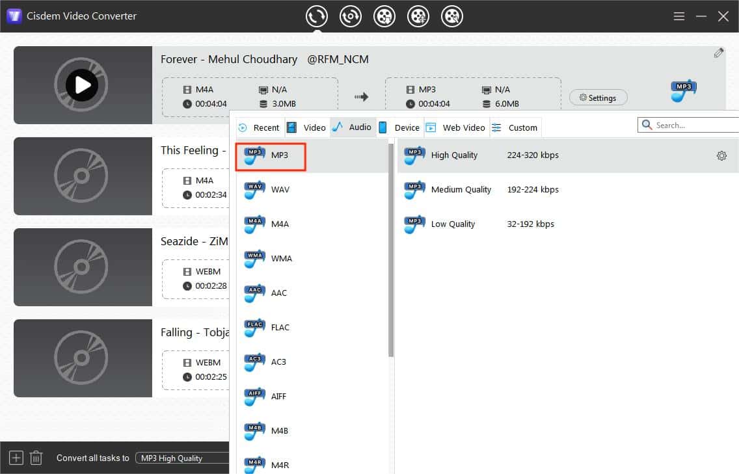Open the Convert all tasks format dropdown
The image size is (739, 474).
182,458
